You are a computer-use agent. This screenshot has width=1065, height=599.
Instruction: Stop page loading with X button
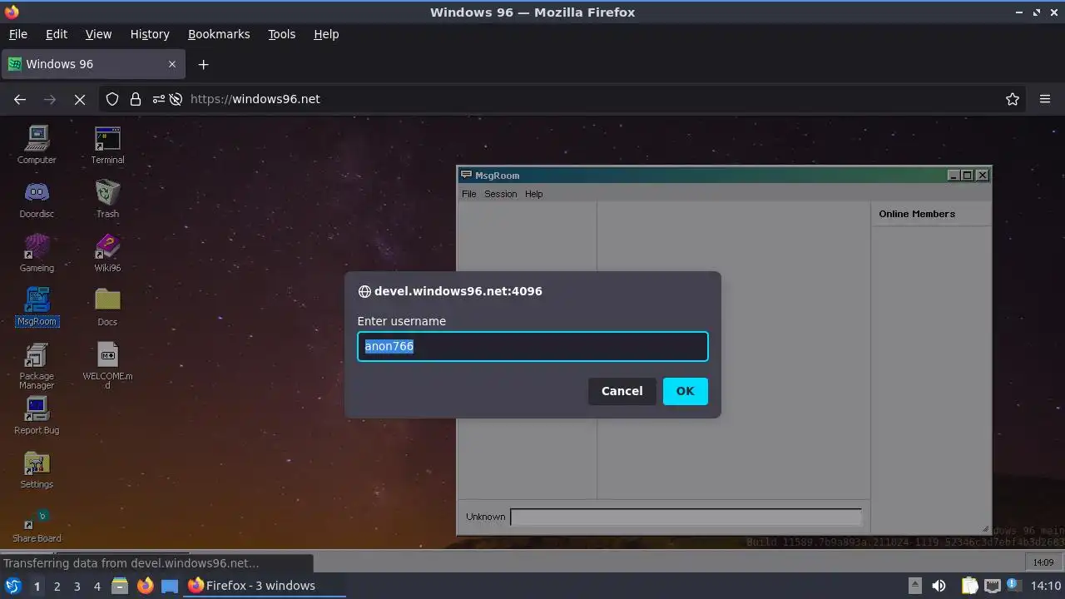pyautogui.click(x=80, y=99)
